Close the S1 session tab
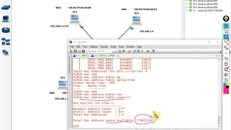Viewport: 231px width, 130px height. (118, 56)
